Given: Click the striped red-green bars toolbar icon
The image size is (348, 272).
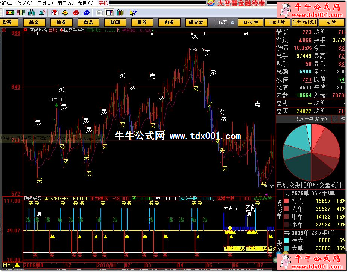Looking at the screenshot, I should [x=21, y=13].
